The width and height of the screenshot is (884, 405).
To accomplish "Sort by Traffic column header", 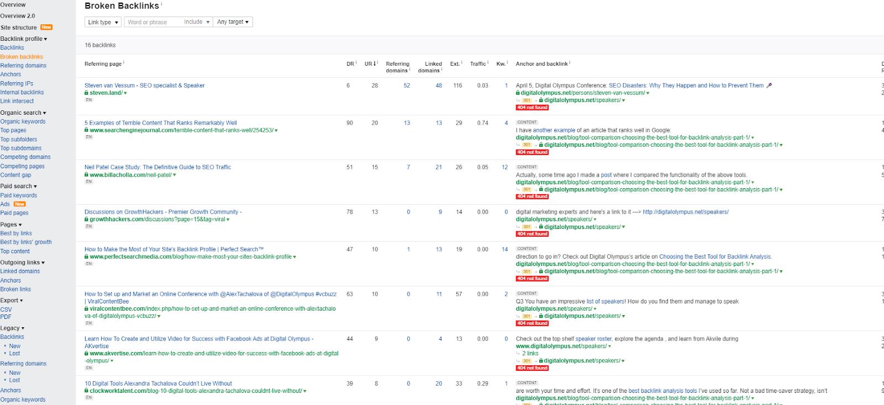I will click(478, 64).
